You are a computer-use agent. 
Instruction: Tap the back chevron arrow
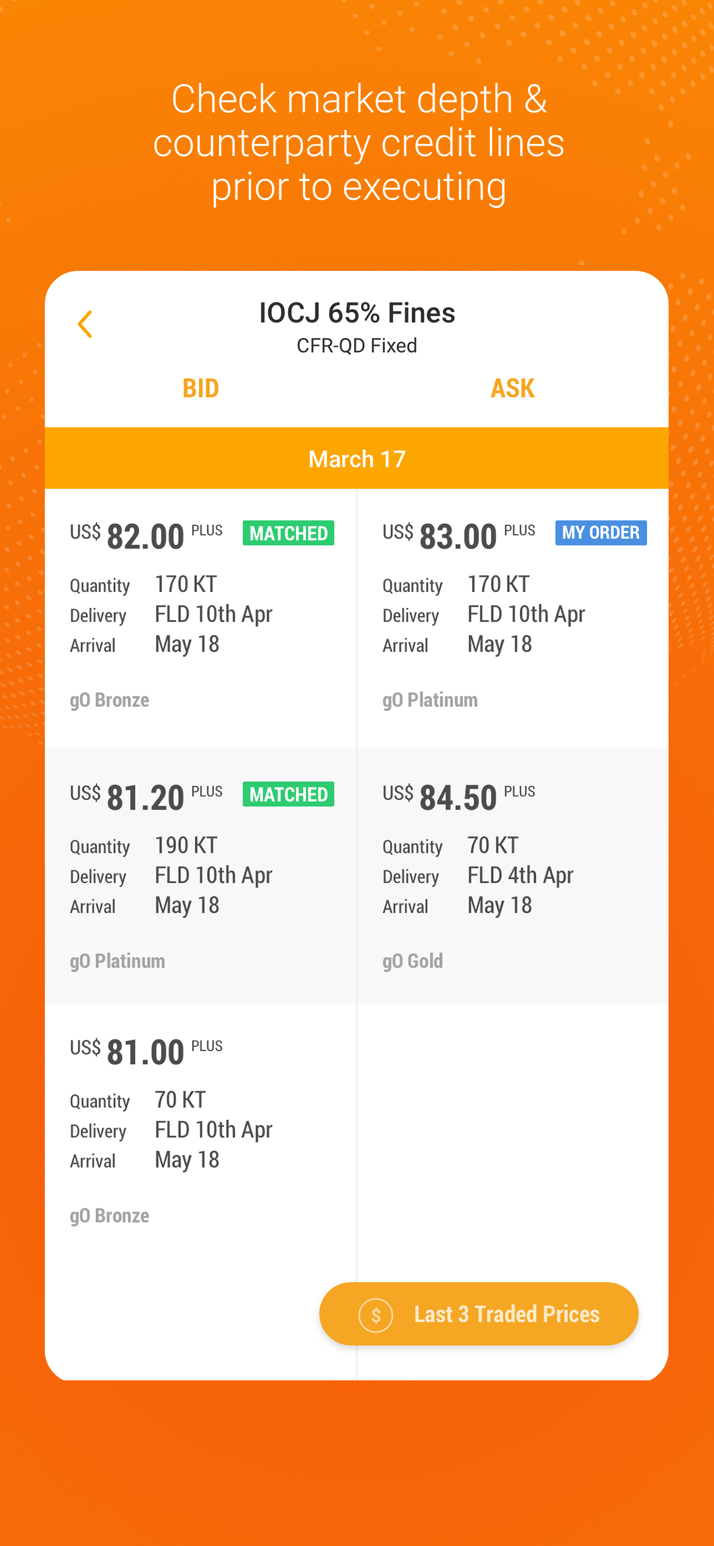[85, 324]
